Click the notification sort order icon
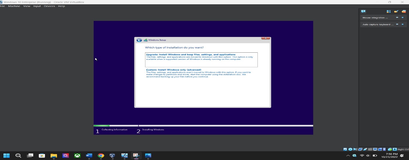Image resolution: width=409 pixels, height=160 pixels. point(388,11)
